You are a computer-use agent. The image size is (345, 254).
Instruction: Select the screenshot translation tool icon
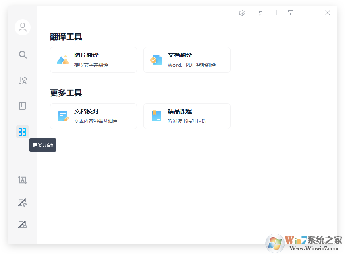22,180
